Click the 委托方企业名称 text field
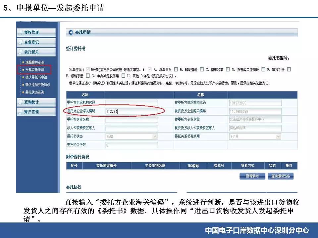Image resolution: width=318 pixels, height=238 pixels. tap(132, 120)
